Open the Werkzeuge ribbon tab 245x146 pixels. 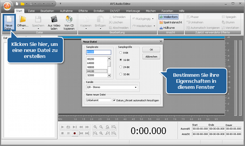(x=133, y=11)
